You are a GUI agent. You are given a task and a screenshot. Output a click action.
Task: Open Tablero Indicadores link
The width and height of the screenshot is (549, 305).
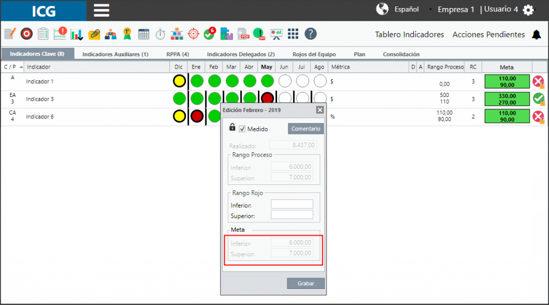[409, 35]
